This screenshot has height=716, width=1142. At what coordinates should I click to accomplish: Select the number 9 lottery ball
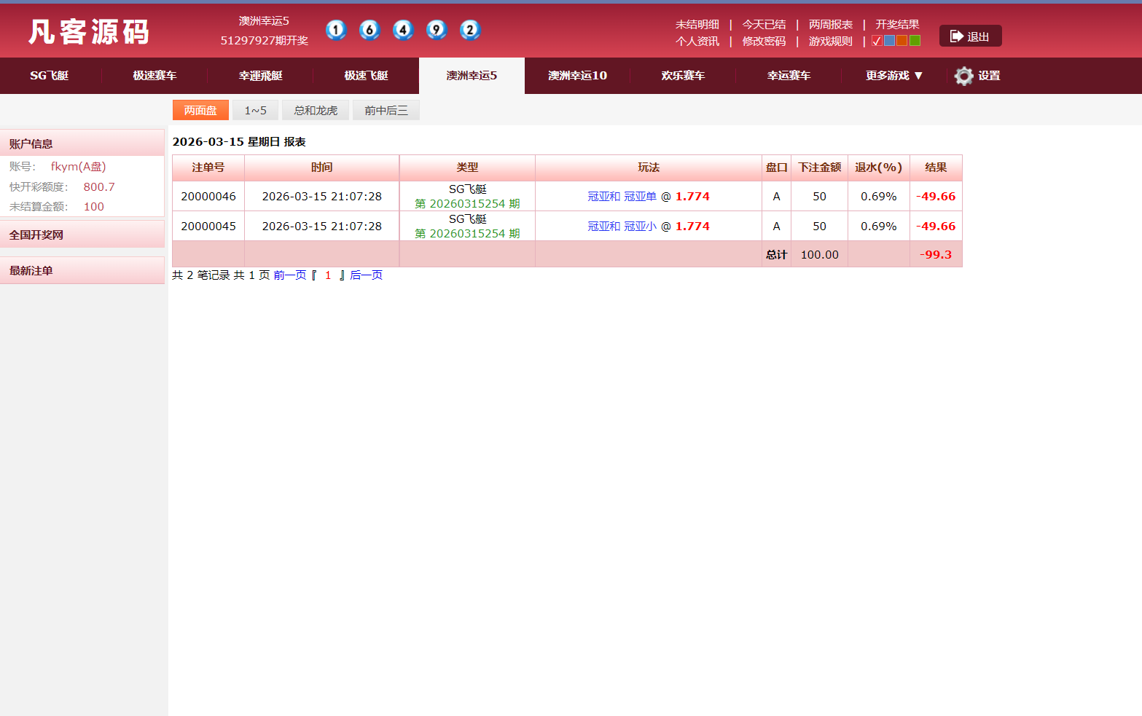click(x=437, y=30)
